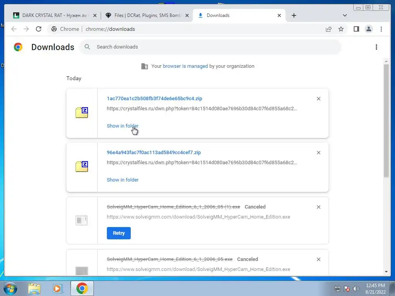The width and height of the screenshot is (395, 296).
Task: Click the search magnifier icon in downloads
Action: pos(87,47)
